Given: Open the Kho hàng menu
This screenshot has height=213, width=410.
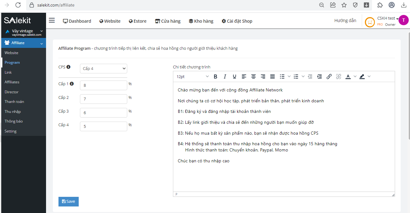Looking at the screenshot, I should pos(201,21).
